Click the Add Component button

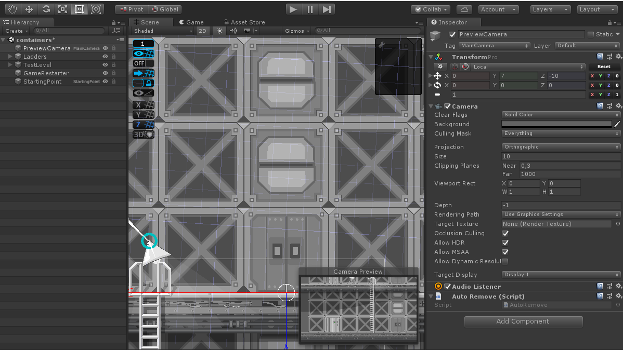[523, 321]
